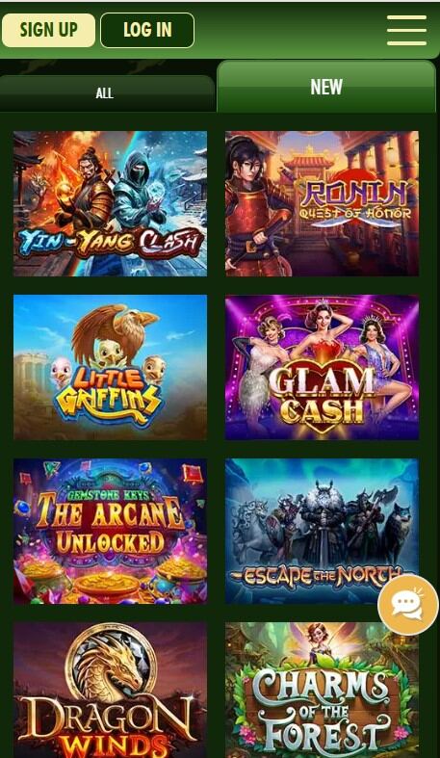Click the SIGN UP button
The width and height of the screenshot is (440, 758).
coord(48,30)
